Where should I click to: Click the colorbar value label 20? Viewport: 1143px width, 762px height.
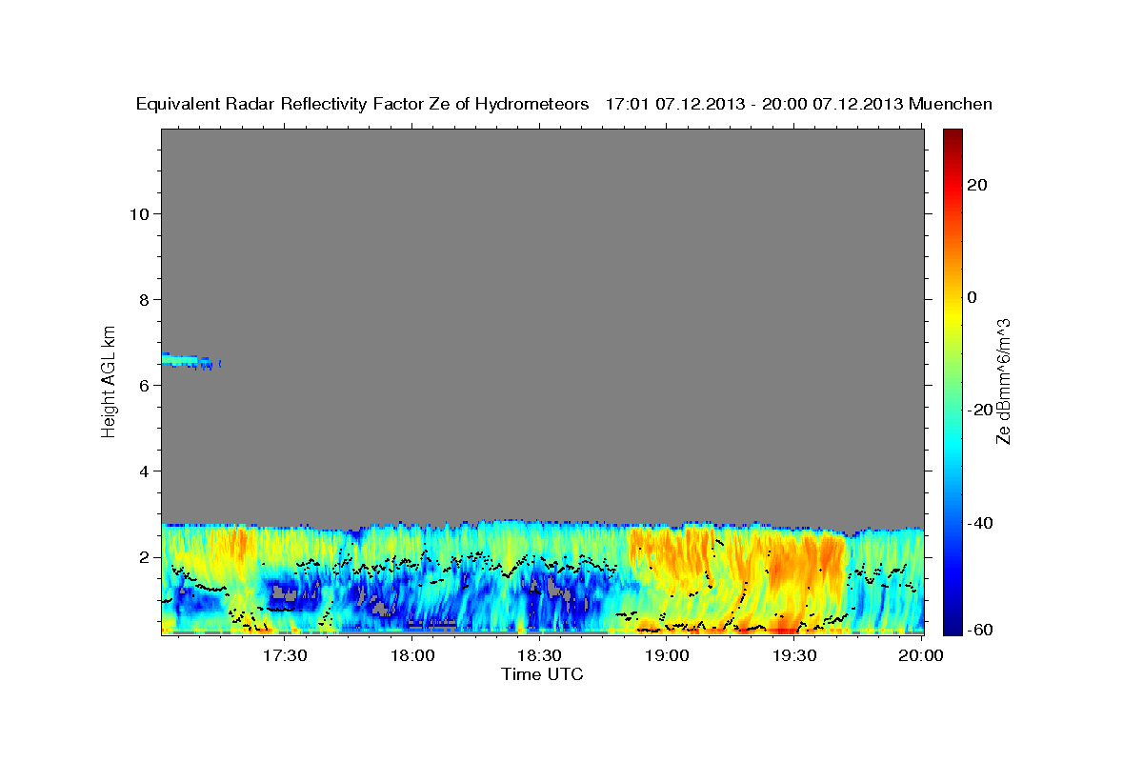(977, 185)
